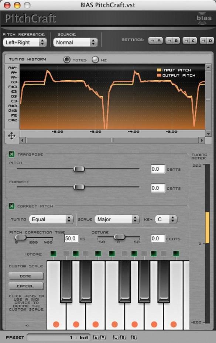Open the Key C dropdown

tap(166, 219)
